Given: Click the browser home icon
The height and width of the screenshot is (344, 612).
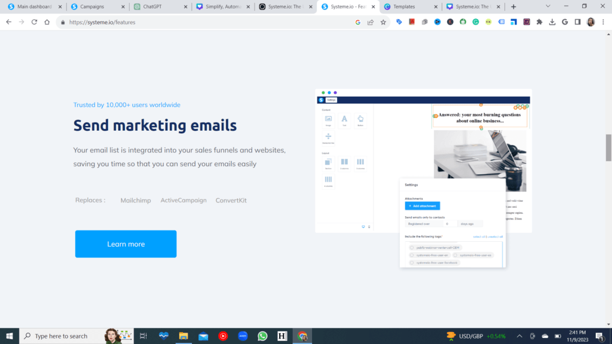Looking at the screenshot, I should tap(47, 22).
